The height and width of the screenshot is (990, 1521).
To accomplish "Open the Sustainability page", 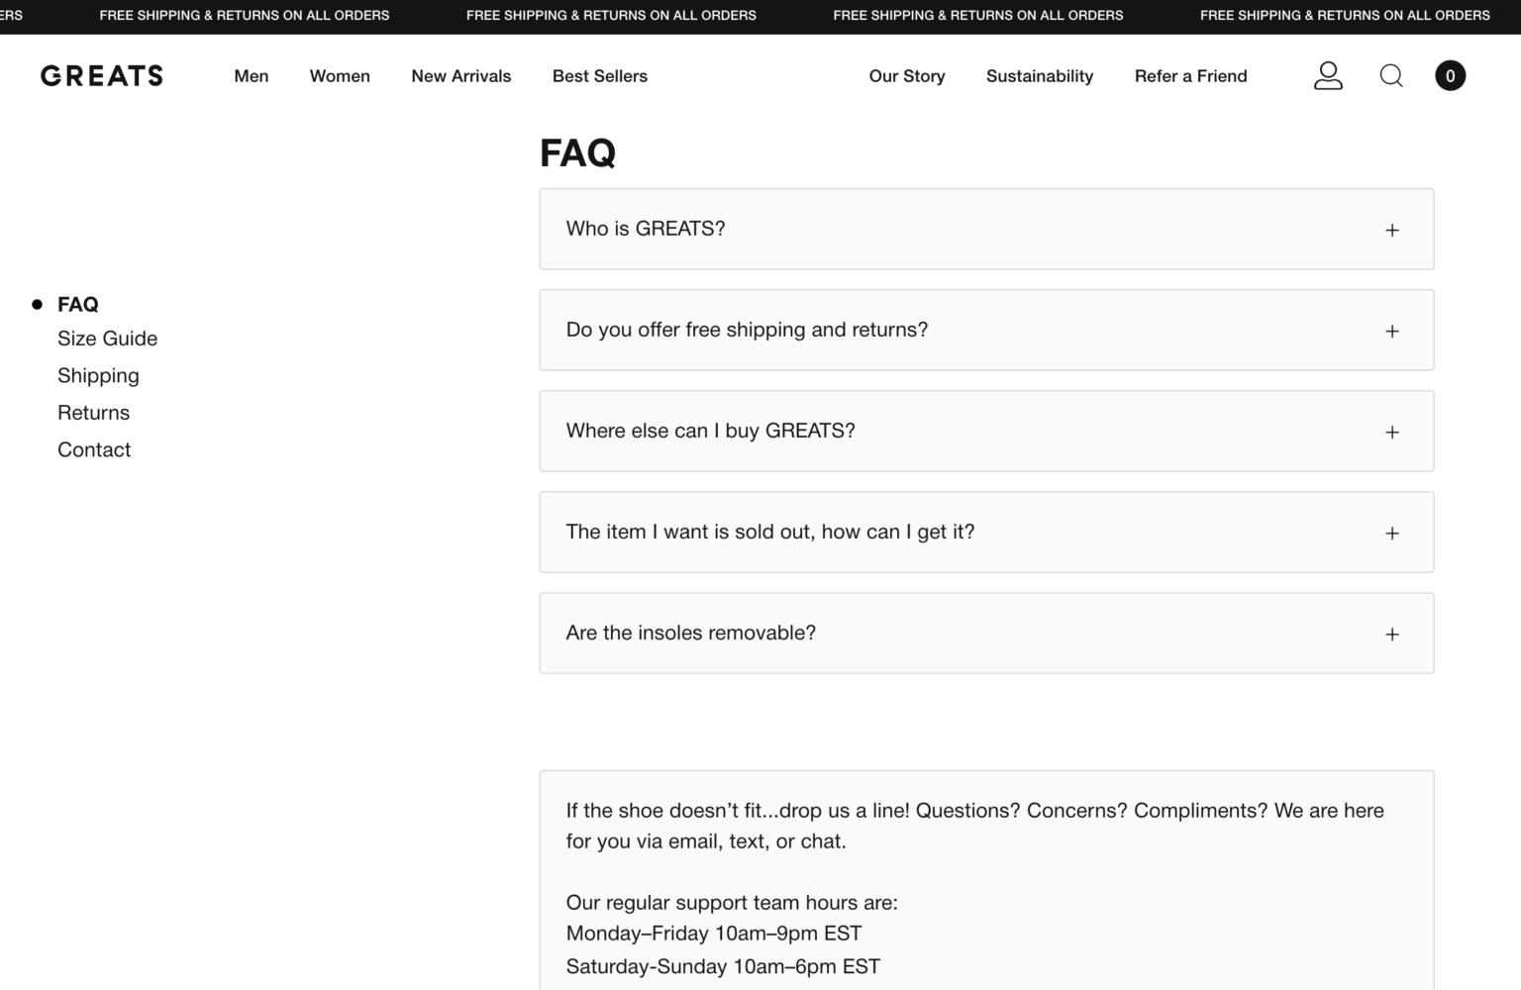I will tap(1040, 76).
